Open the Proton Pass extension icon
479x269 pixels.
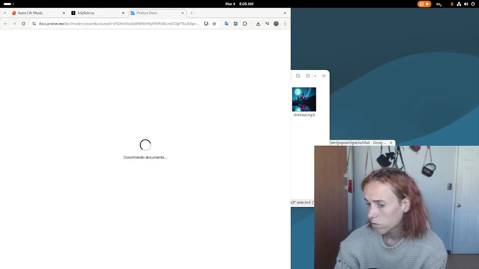[x=235, y=24]
